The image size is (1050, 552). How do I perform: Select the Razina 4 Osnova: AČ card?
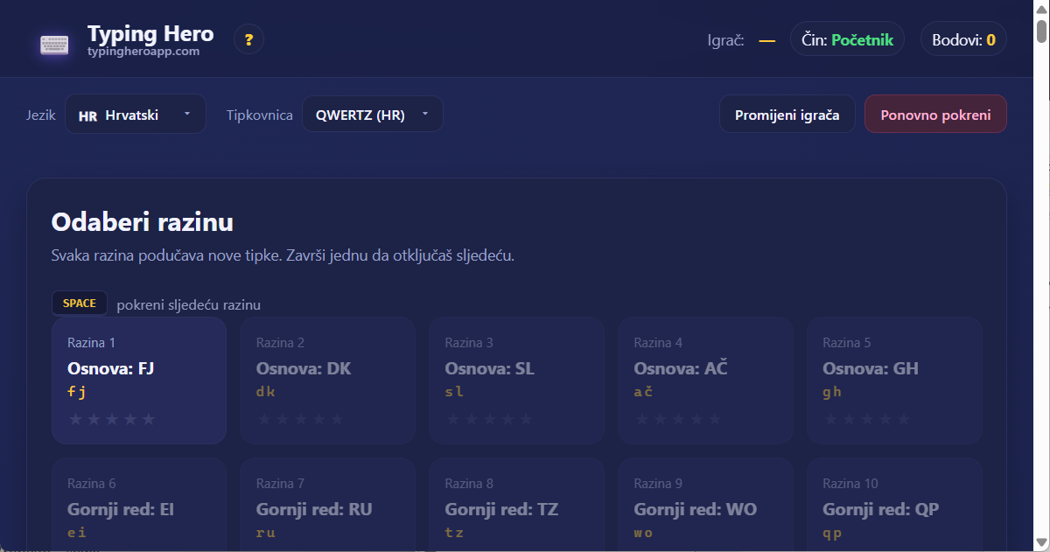[706, 381]
